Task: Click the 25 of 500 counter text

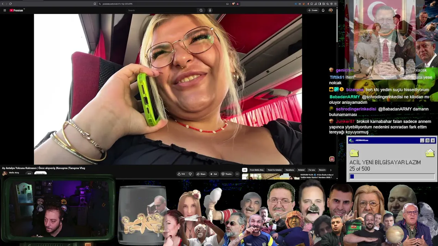Action: coord(360,169)
